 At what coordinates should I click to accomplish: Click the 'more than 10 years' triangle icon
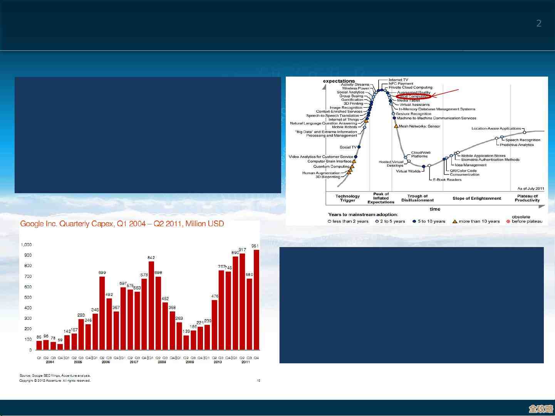coord(455,221)
